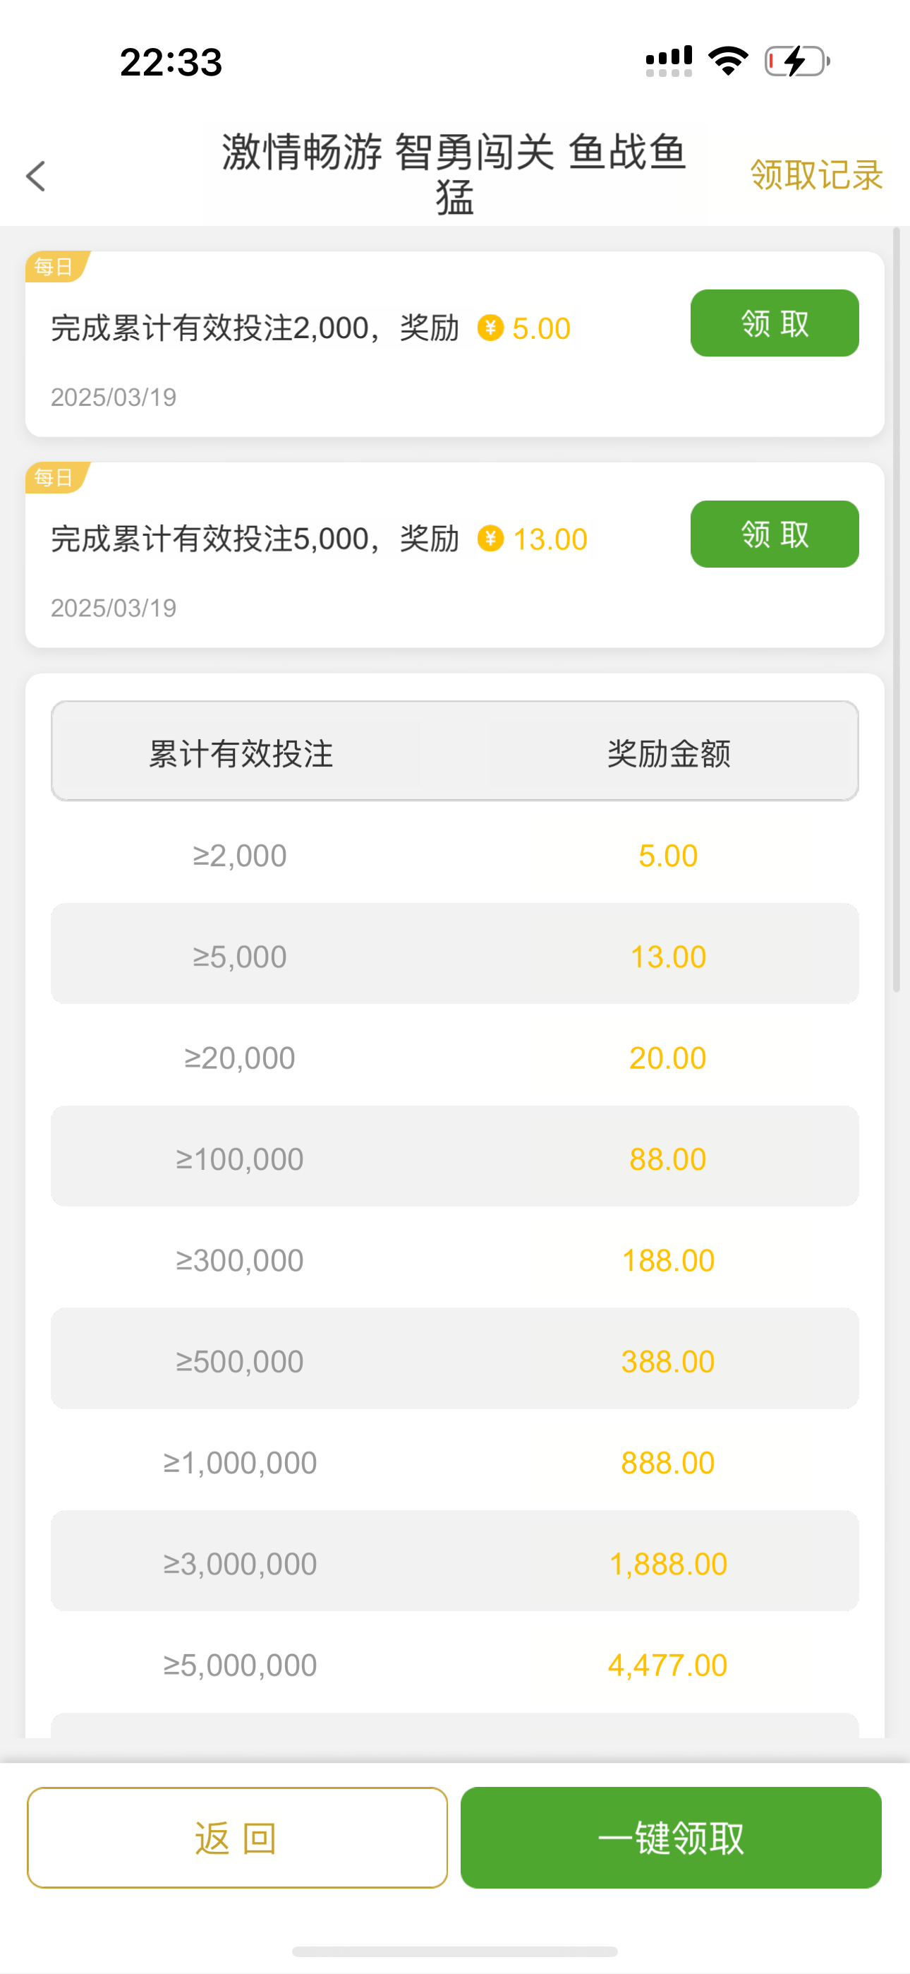Claim the 13.00 reward for 5,000 betting
Screen dimensions: 910x1974
(x=774, y=534)
